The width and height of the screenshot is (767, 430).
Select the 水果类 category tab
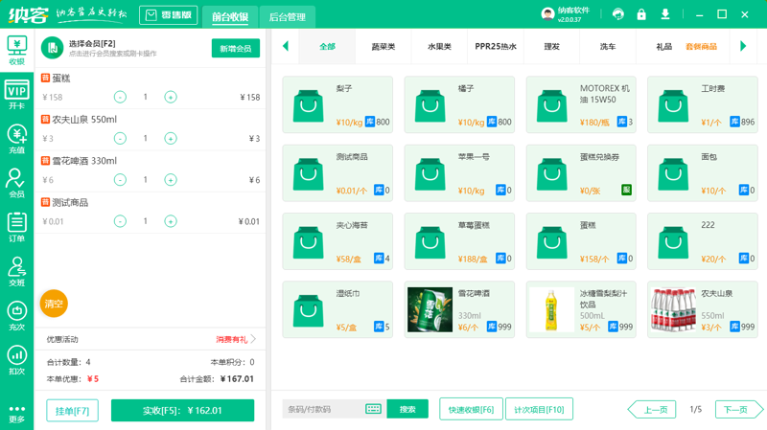click(x=439, y=46)
